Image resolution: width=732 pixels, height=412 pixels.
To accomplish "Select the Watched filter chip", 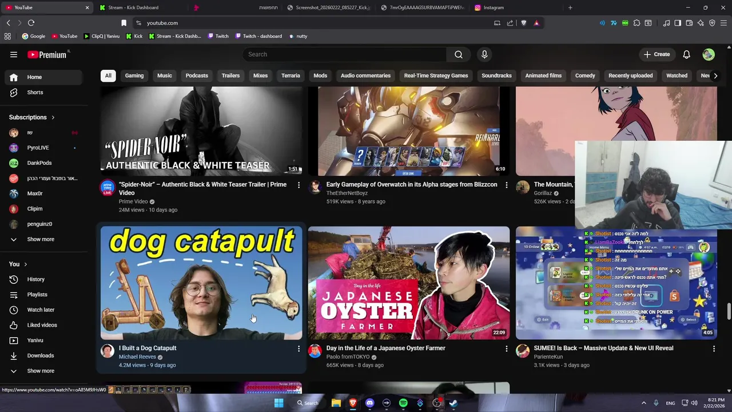I will point(677,76).
